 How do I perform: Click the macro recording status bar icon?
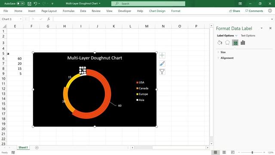pos(13,152)
